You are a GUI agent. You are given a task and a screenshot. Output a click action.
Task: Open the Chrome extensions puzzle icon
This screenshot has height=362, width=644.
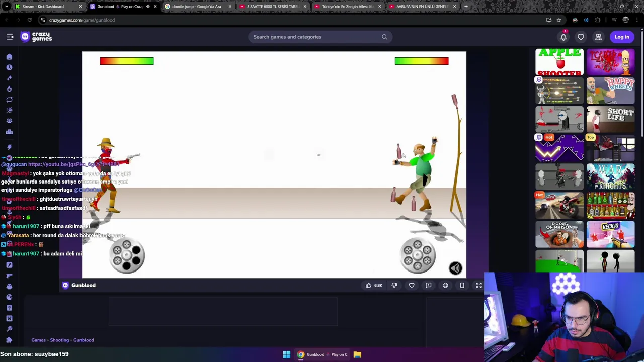(598, 20)
